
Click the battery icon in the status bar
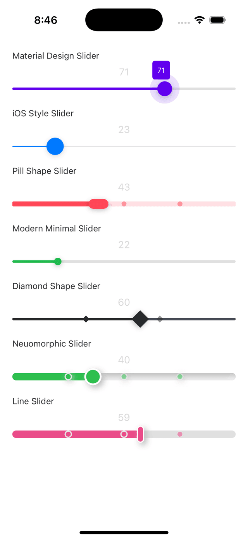(x=217, y=20)
